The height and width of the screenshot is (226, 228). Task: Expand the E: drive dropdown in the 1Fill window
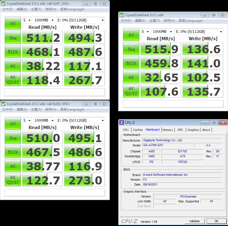pos(81,20)
